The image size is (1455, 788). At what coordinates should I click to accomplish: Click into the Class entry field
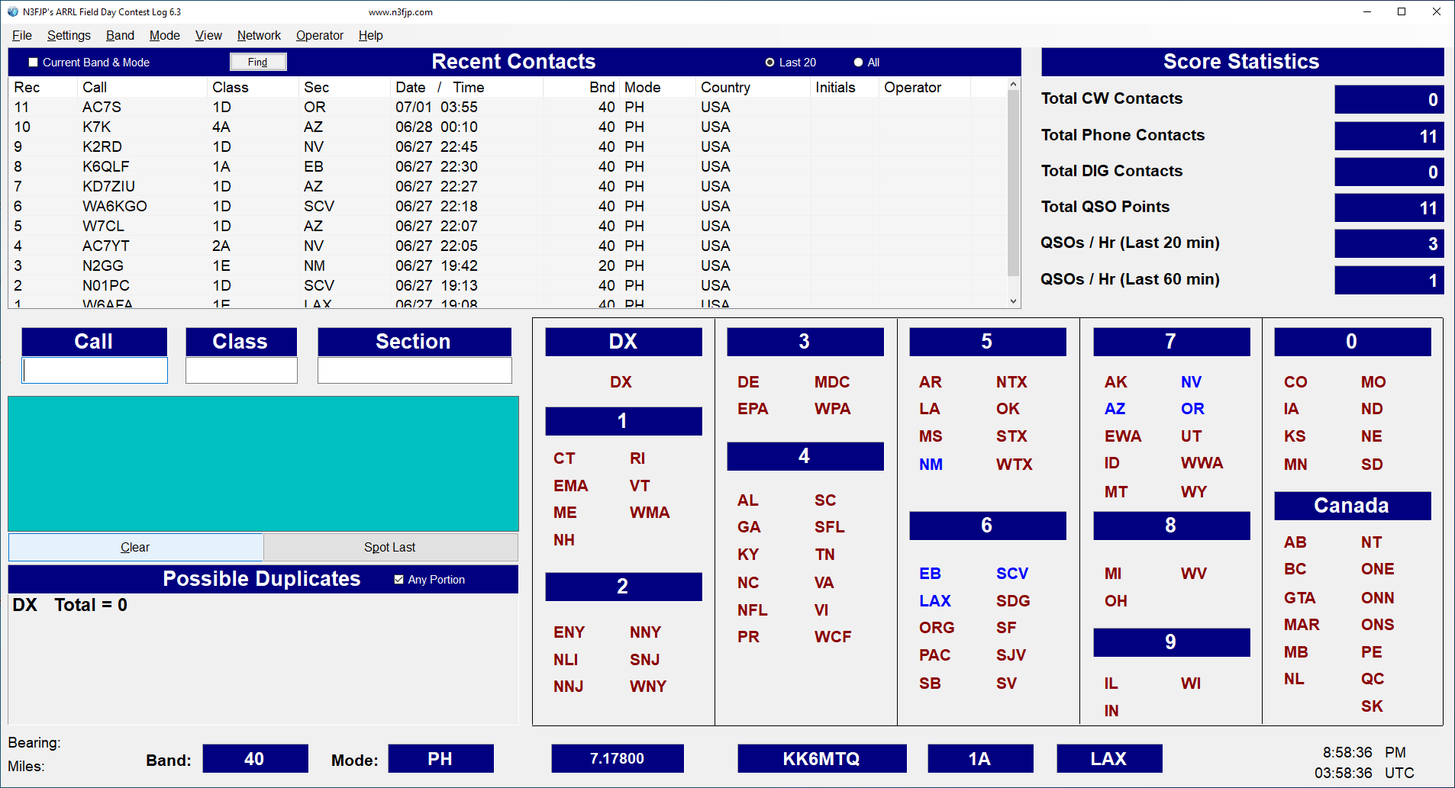click(x=241, y=371)
